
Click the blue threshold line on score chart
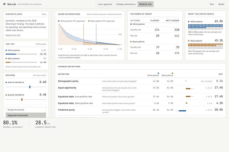(96, 35)
